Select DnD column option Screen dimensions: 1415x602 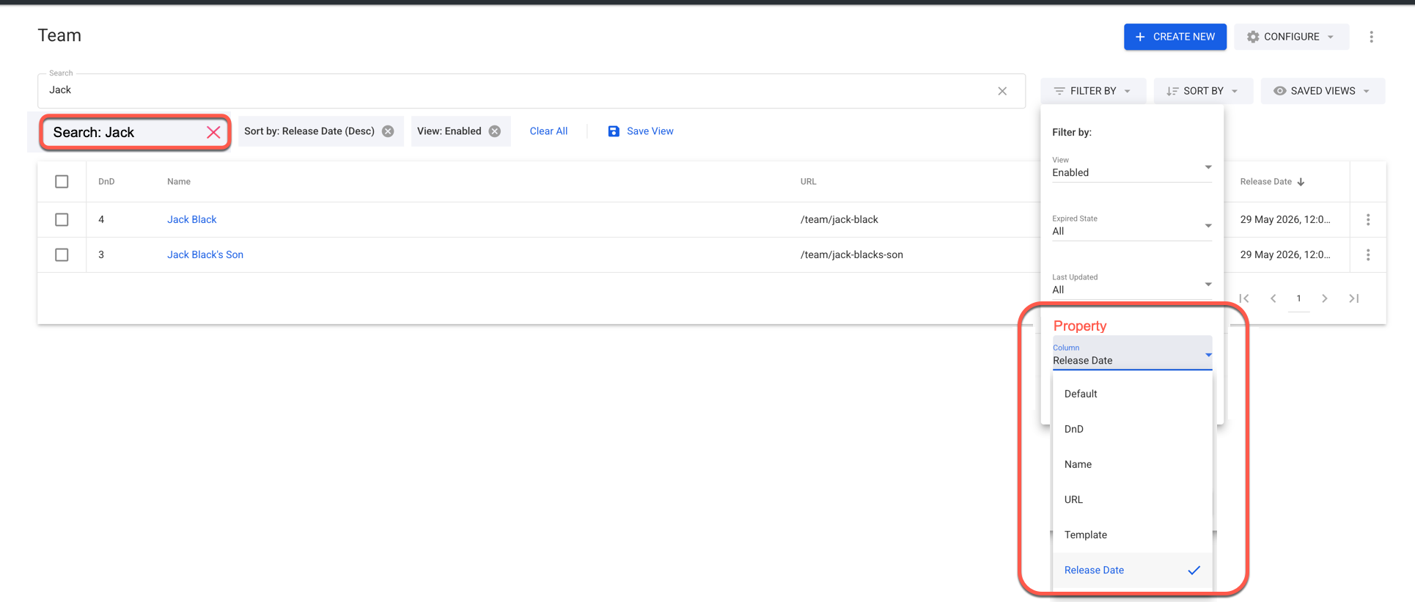click(1132, 429)
